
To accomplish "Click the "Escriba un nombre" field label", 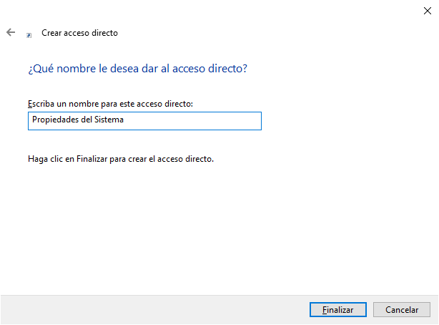I will (x=110, y=105).
